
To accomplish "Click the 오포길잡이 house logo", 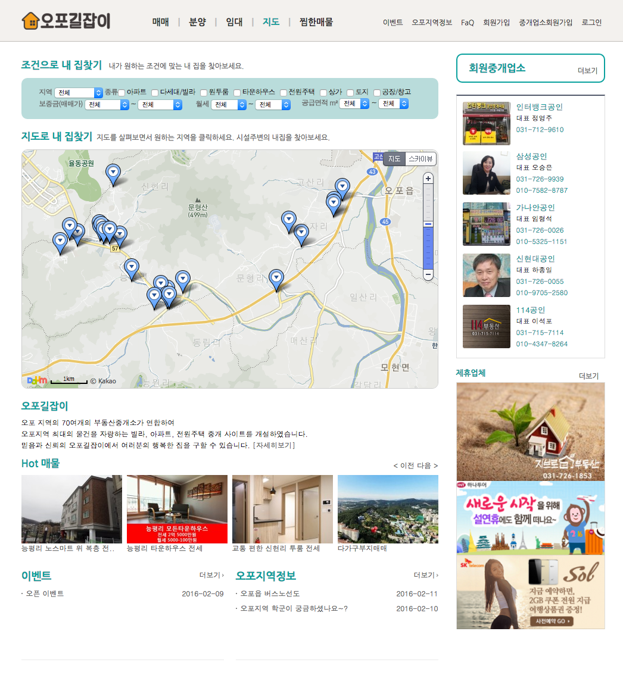I will 66,21.
